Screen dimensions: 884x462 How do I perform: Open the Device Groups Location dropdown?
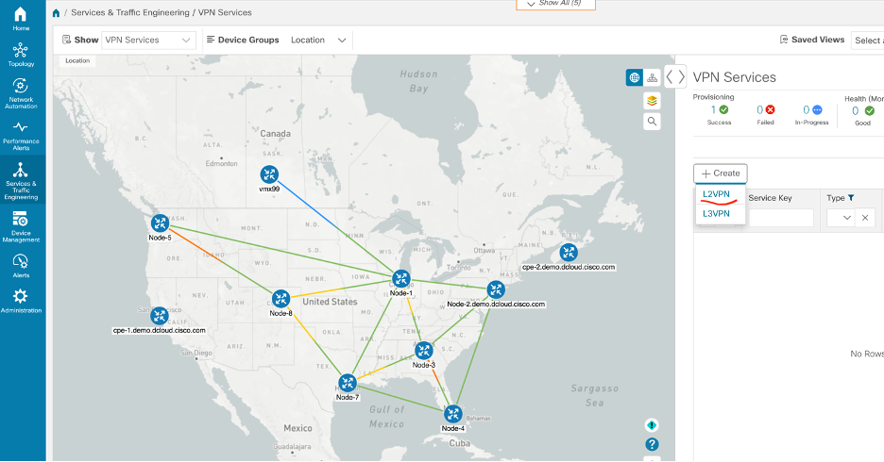[x=318, y=40]
